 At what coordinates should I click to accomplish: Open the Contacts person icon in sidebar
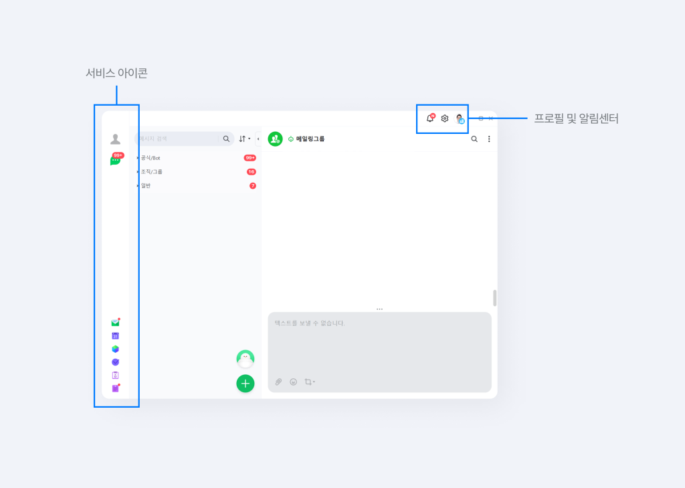[x=115, y=139]
